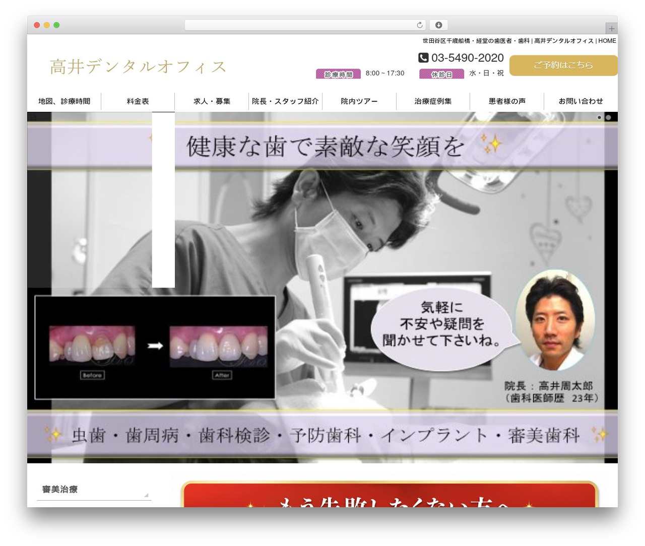
Task: Open a new browser tab with plus
Action: pyautogui.click(x=611, y=29)
